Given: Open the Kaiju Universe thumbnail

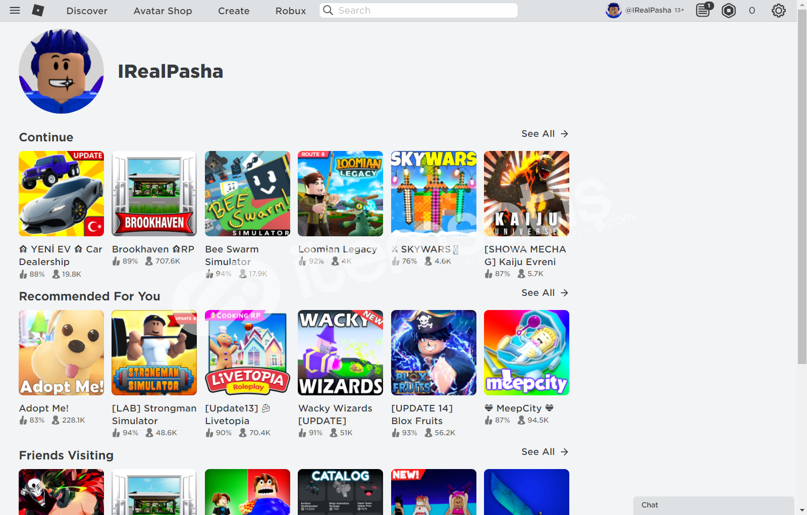Looking at the screenshot, I should coord(526,193).
